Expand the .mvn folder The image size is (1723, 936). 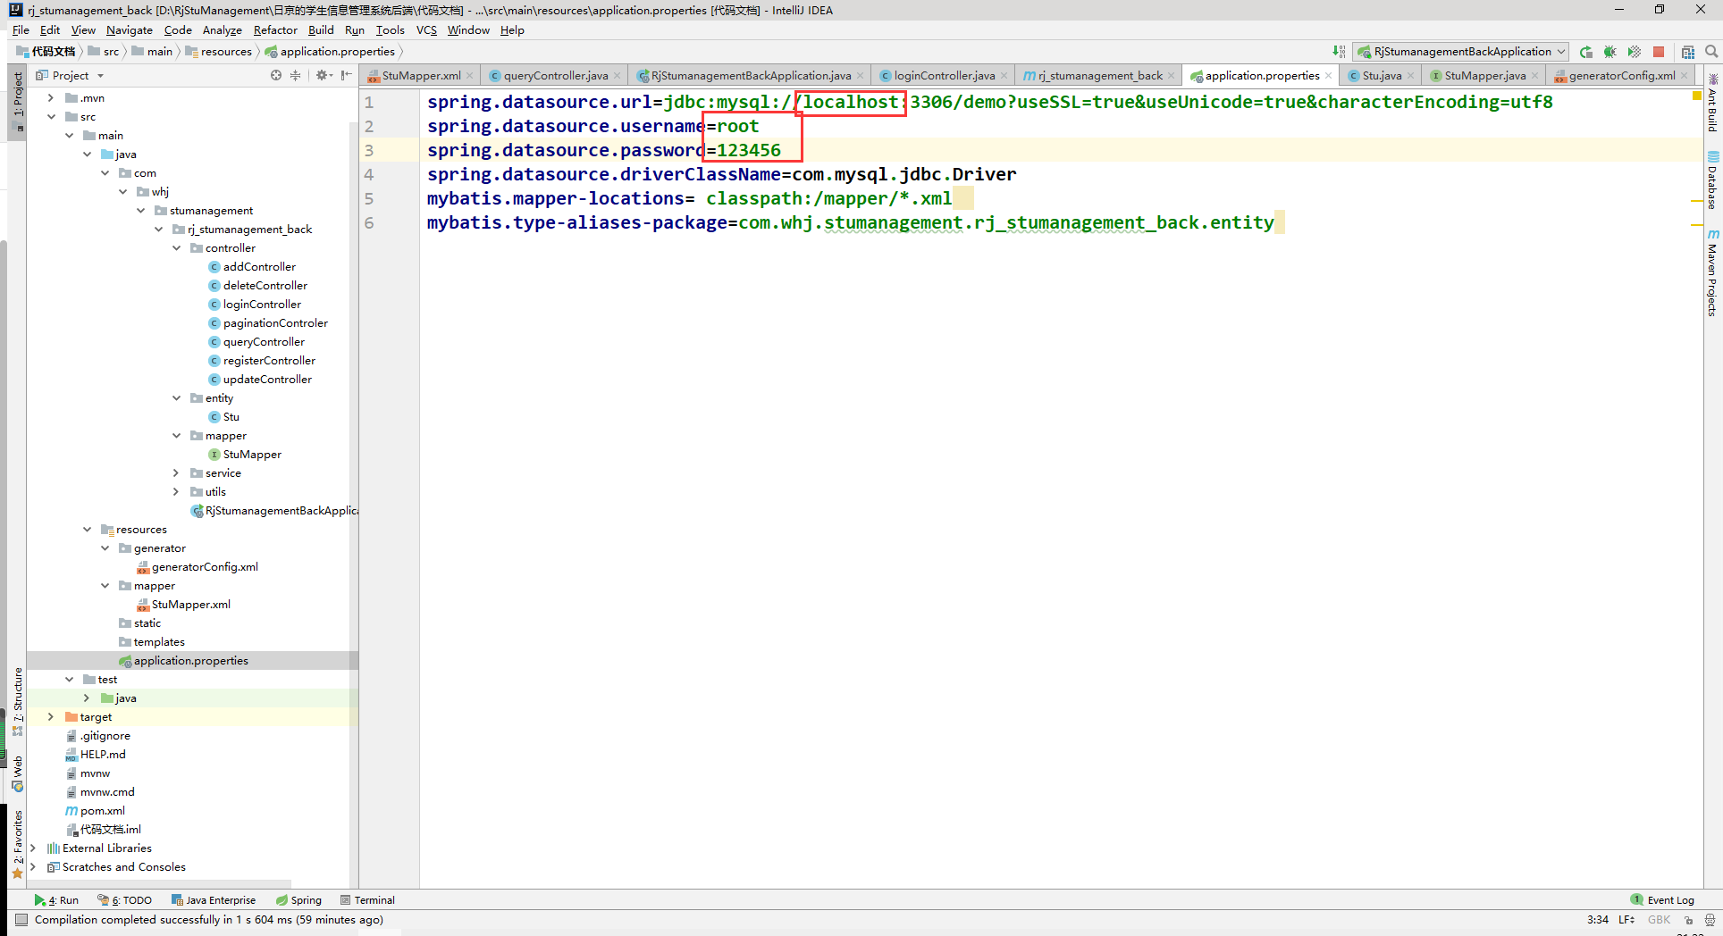[x=50, y=98]
